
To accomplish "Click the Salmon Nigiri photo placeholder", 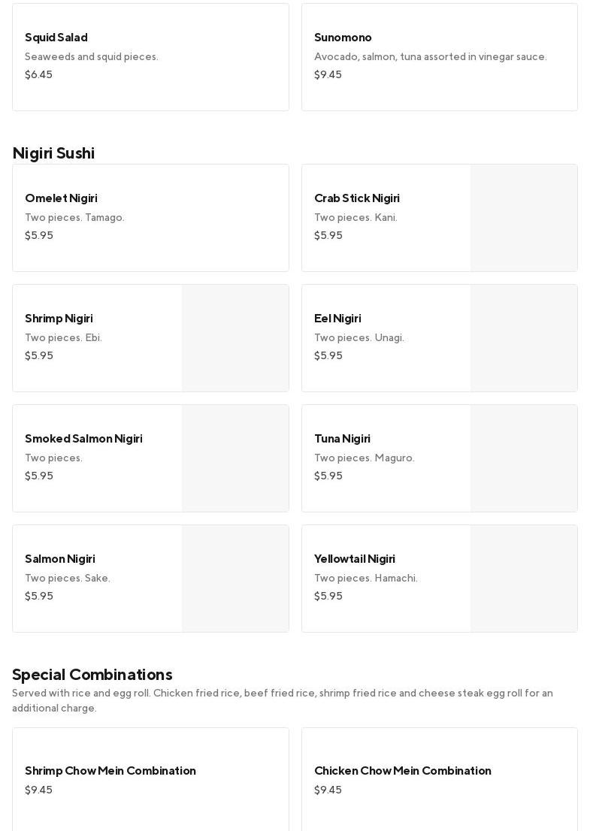I will [235, 579].
